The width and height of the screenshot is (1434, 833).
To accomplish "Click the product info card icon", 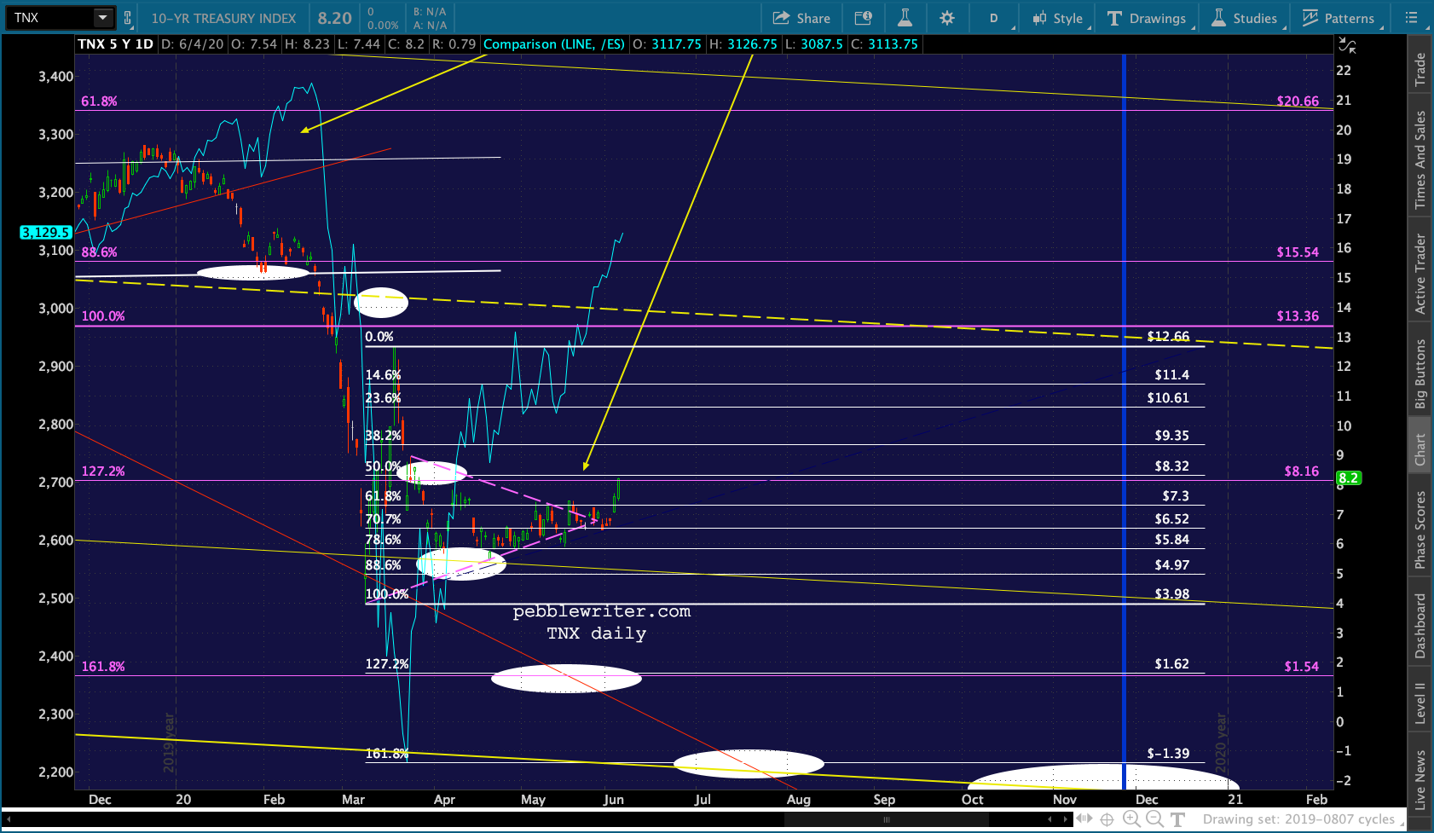I will 863,18.
